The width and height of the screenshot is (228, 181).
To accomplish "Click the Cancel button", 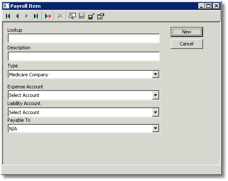I will pos(187,44).
